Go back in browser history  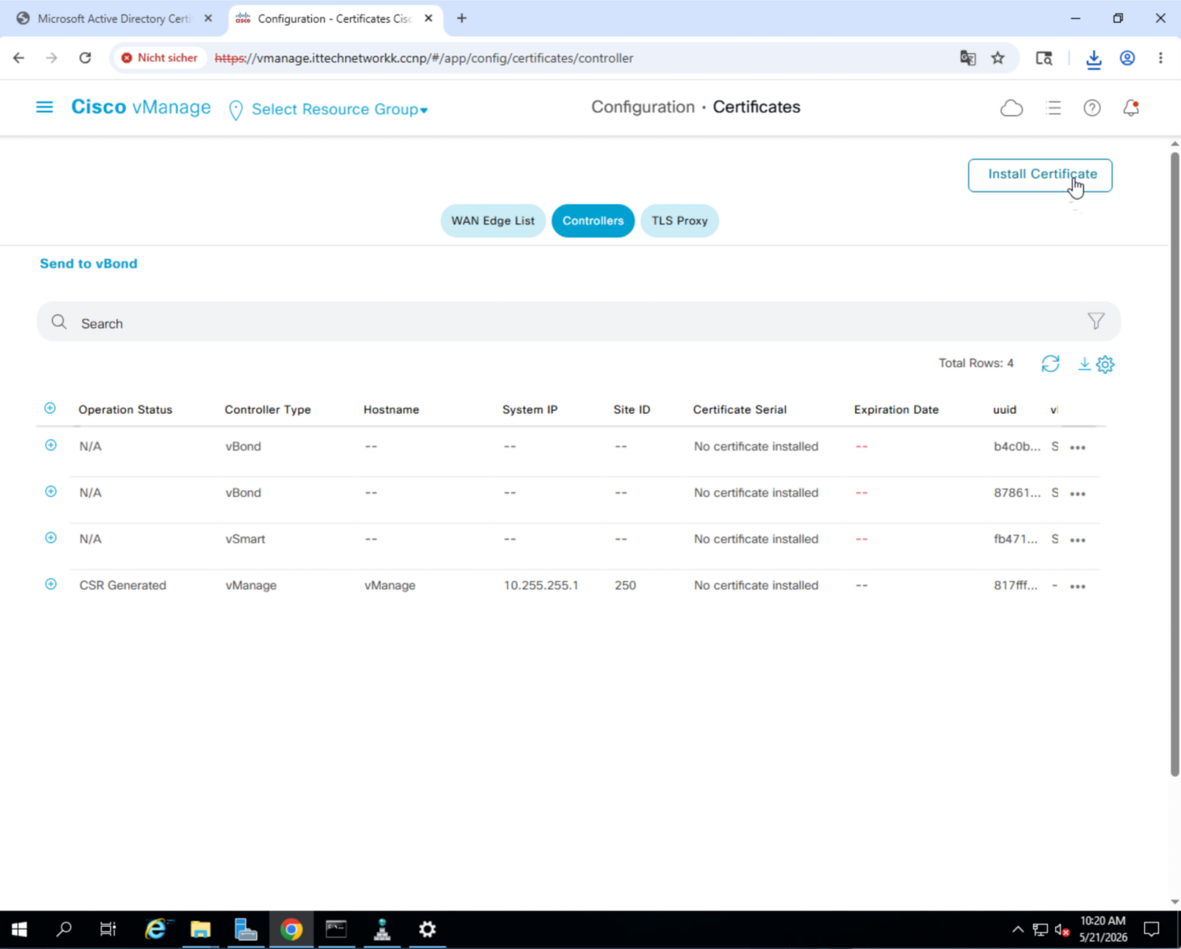point(19,58)
